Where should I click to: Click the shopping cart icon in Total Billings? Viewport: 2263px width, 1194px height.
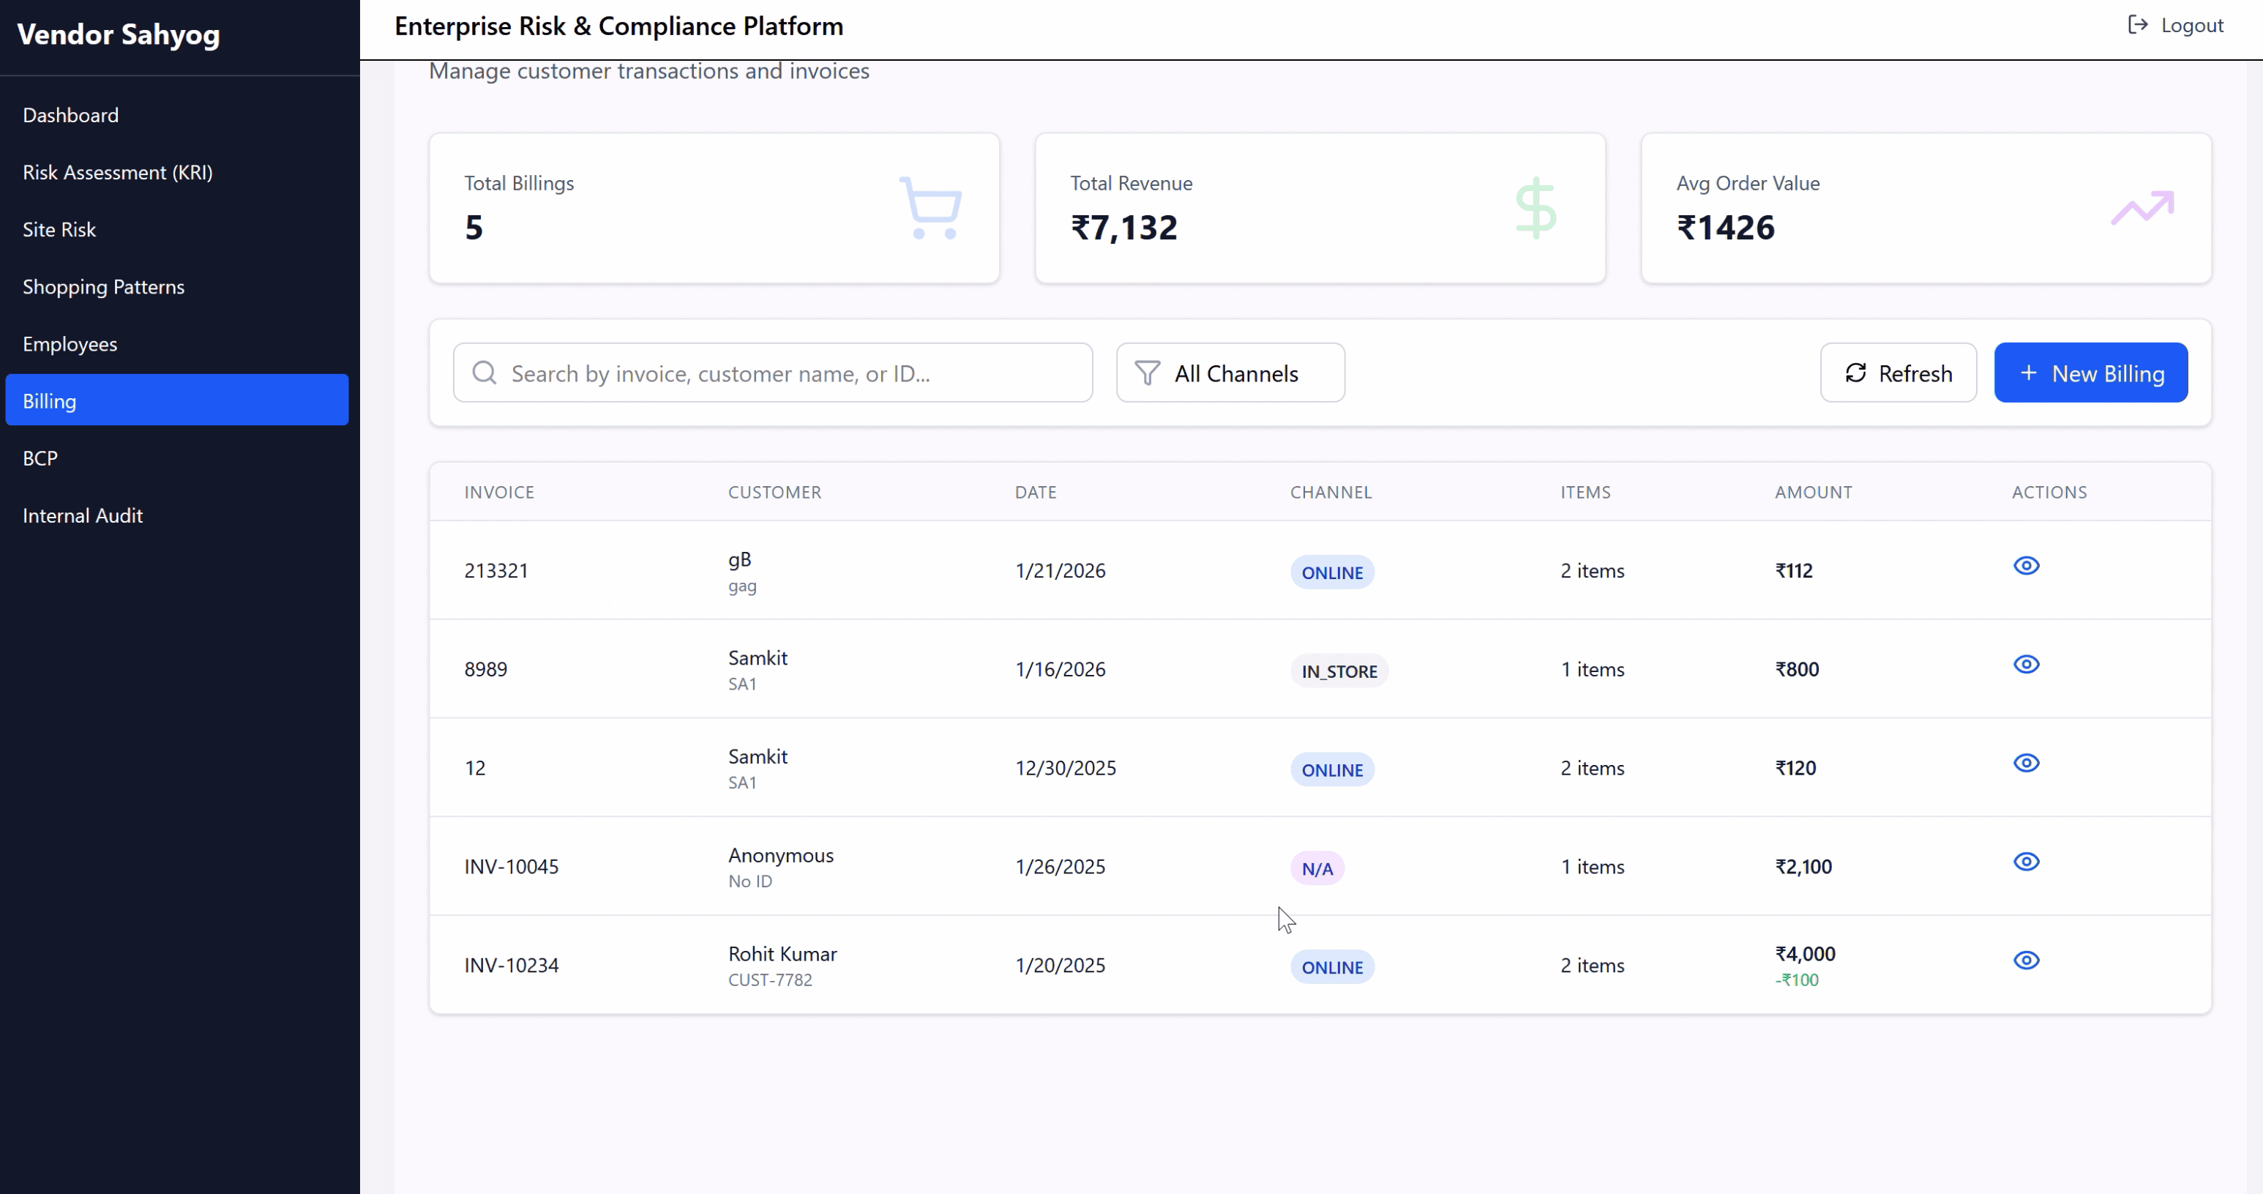point(930,208)
